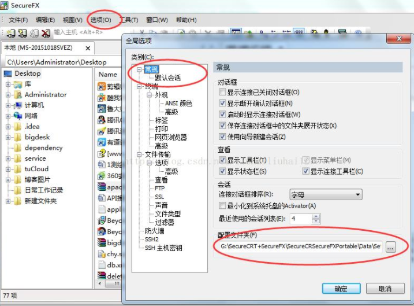Image resolution: width=414 pixels, height=306 pixels.
Task: Uncheck 使用向导新建会话 checkbox
Action: pyautogui.click(x=222, y=137)
